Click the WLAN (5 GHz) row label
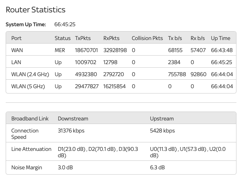The width and height of the screenshot is (240, 181). click(28, 86)
